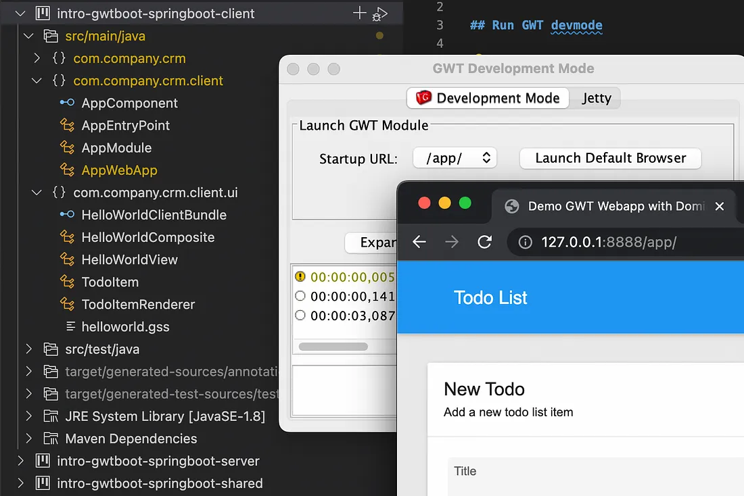Open AppWebApp in the tree

(119, 170)
